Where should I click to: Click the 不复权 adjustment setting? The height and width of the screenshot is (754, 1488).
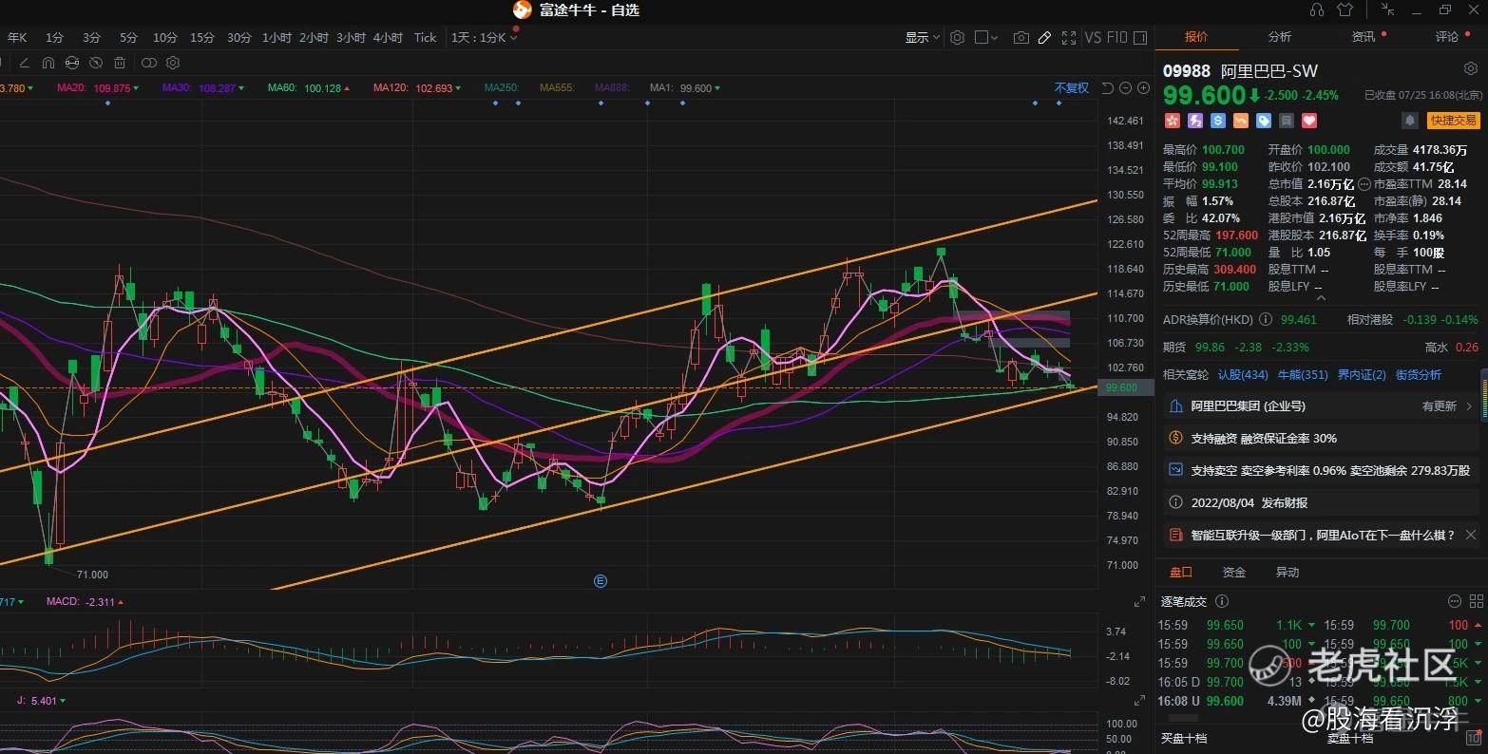(x=1072, y=87)
